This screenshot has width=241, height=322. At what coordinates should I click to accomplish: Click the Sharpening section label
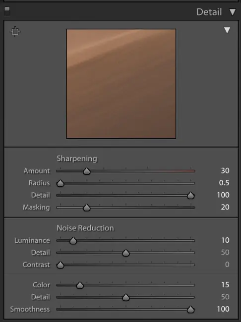(77, 159)
